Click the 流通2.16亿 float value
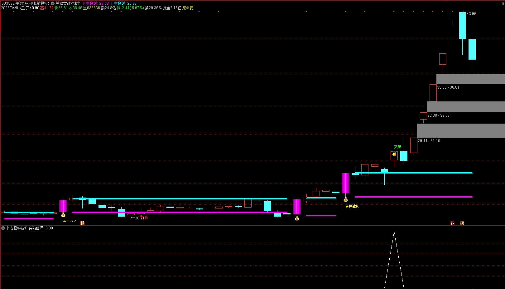The width and height of the screenshot is (505, 289). pyautogui.click(x=172, y=8)
